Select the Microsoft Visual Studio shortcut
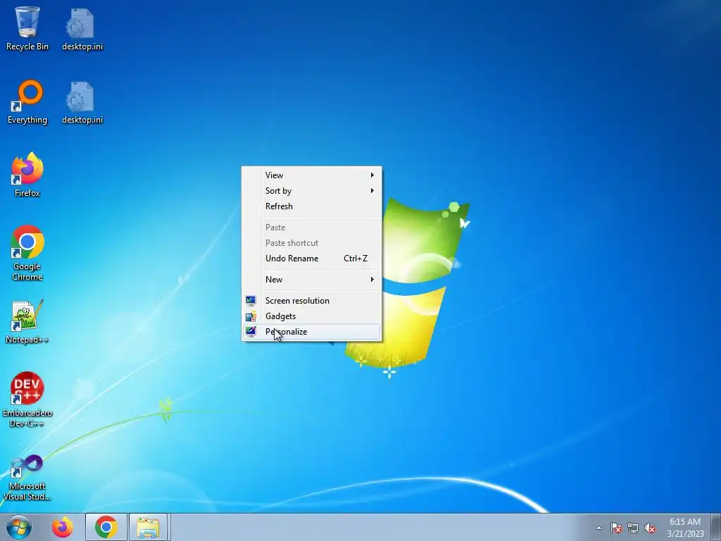The image size is (721, 541). pyautogui.click(x=27, y=478)
